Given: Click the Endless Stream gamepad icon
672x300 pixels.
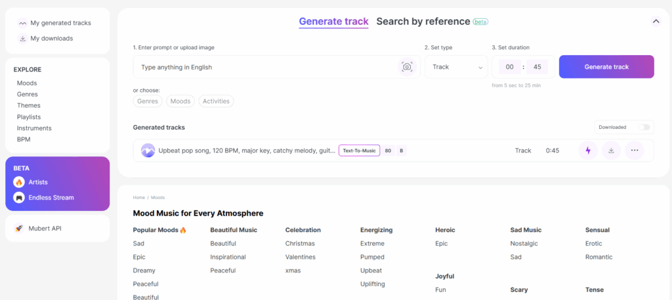Looking at the screenshot, I should (x=19, y=198).
